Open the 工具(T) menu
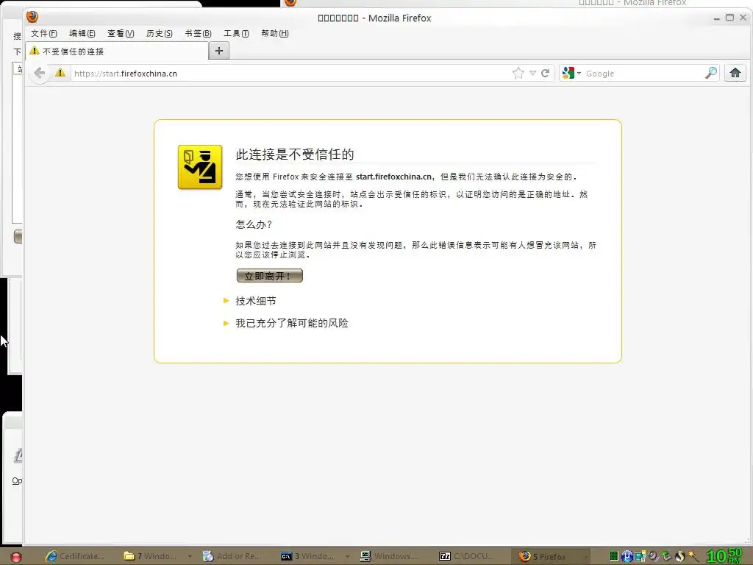This screenshot has height=565, width=753. (236, 33)
